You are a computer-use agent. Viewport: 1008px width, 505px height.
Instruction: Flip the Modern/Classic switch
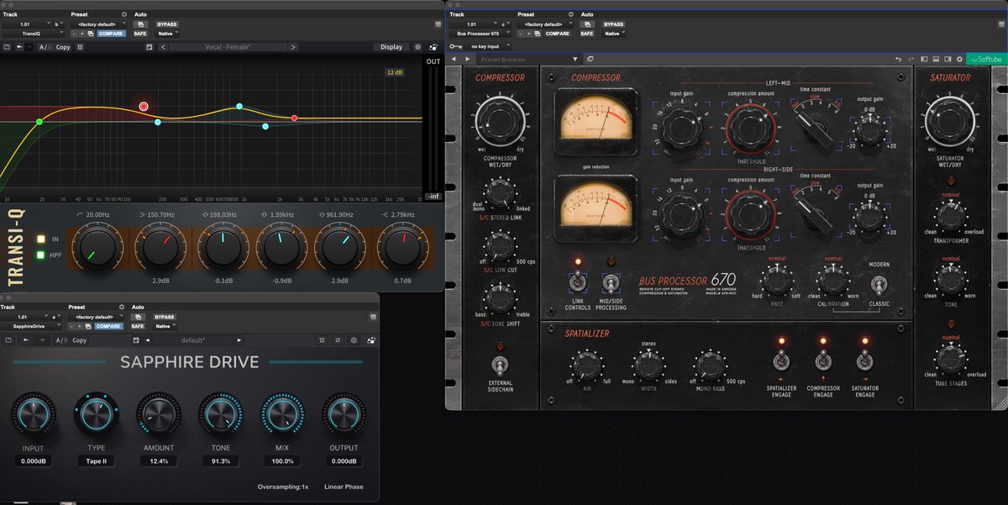coord(879,284)
